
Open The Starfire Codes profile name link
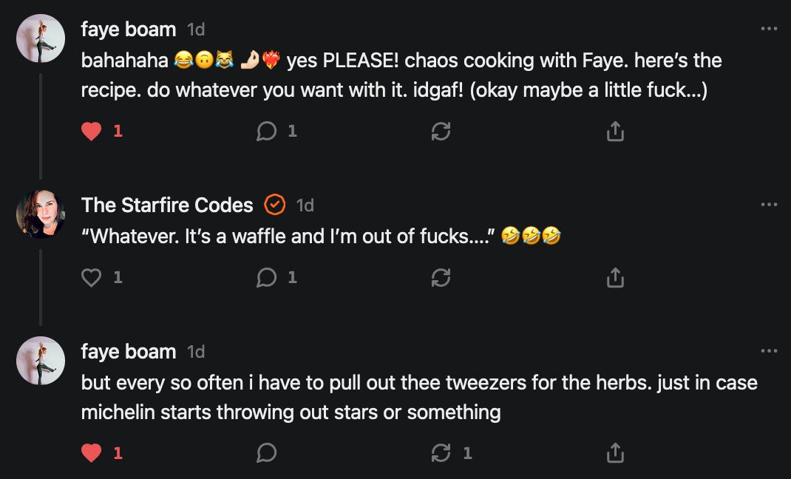tap(167, 205)
